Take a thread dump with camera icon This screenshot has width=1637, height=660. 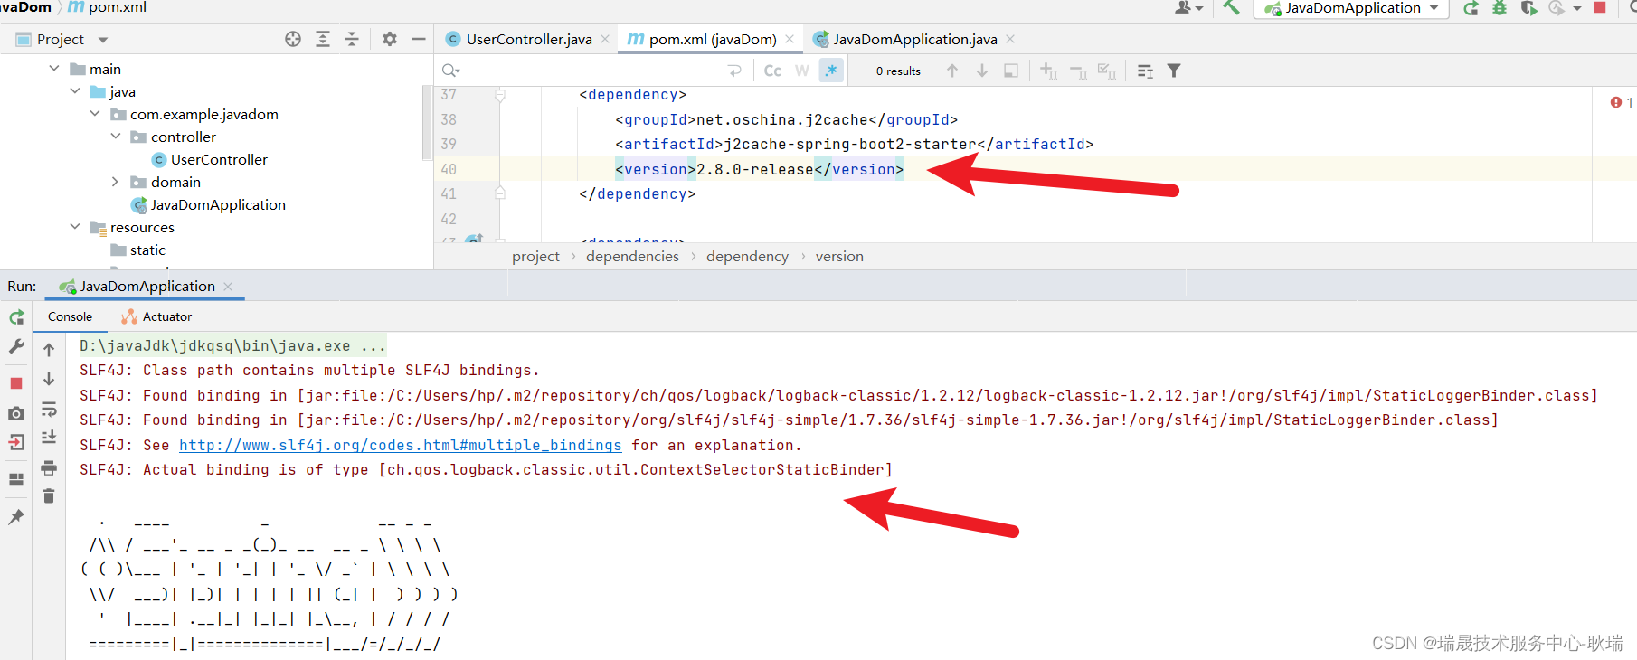click(x=16, y=413)
